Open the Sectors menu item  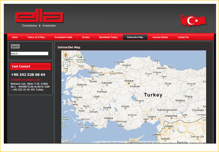click(85, 37)
